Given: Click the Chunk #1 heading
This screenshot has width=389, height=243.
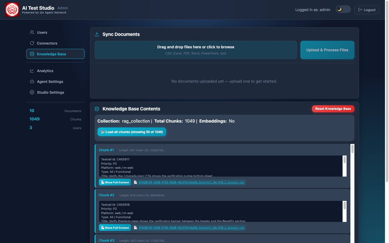Looking at the screenshot, I should [x=106, y=150].
